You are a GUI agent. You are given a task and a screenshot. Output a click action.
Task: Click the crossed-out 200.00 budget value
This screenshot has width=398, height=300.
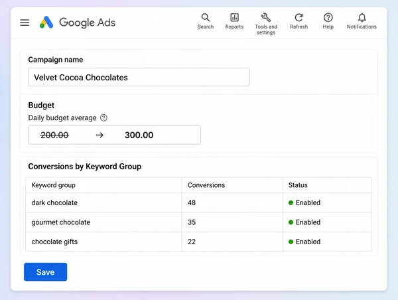[x=54, y=135]
